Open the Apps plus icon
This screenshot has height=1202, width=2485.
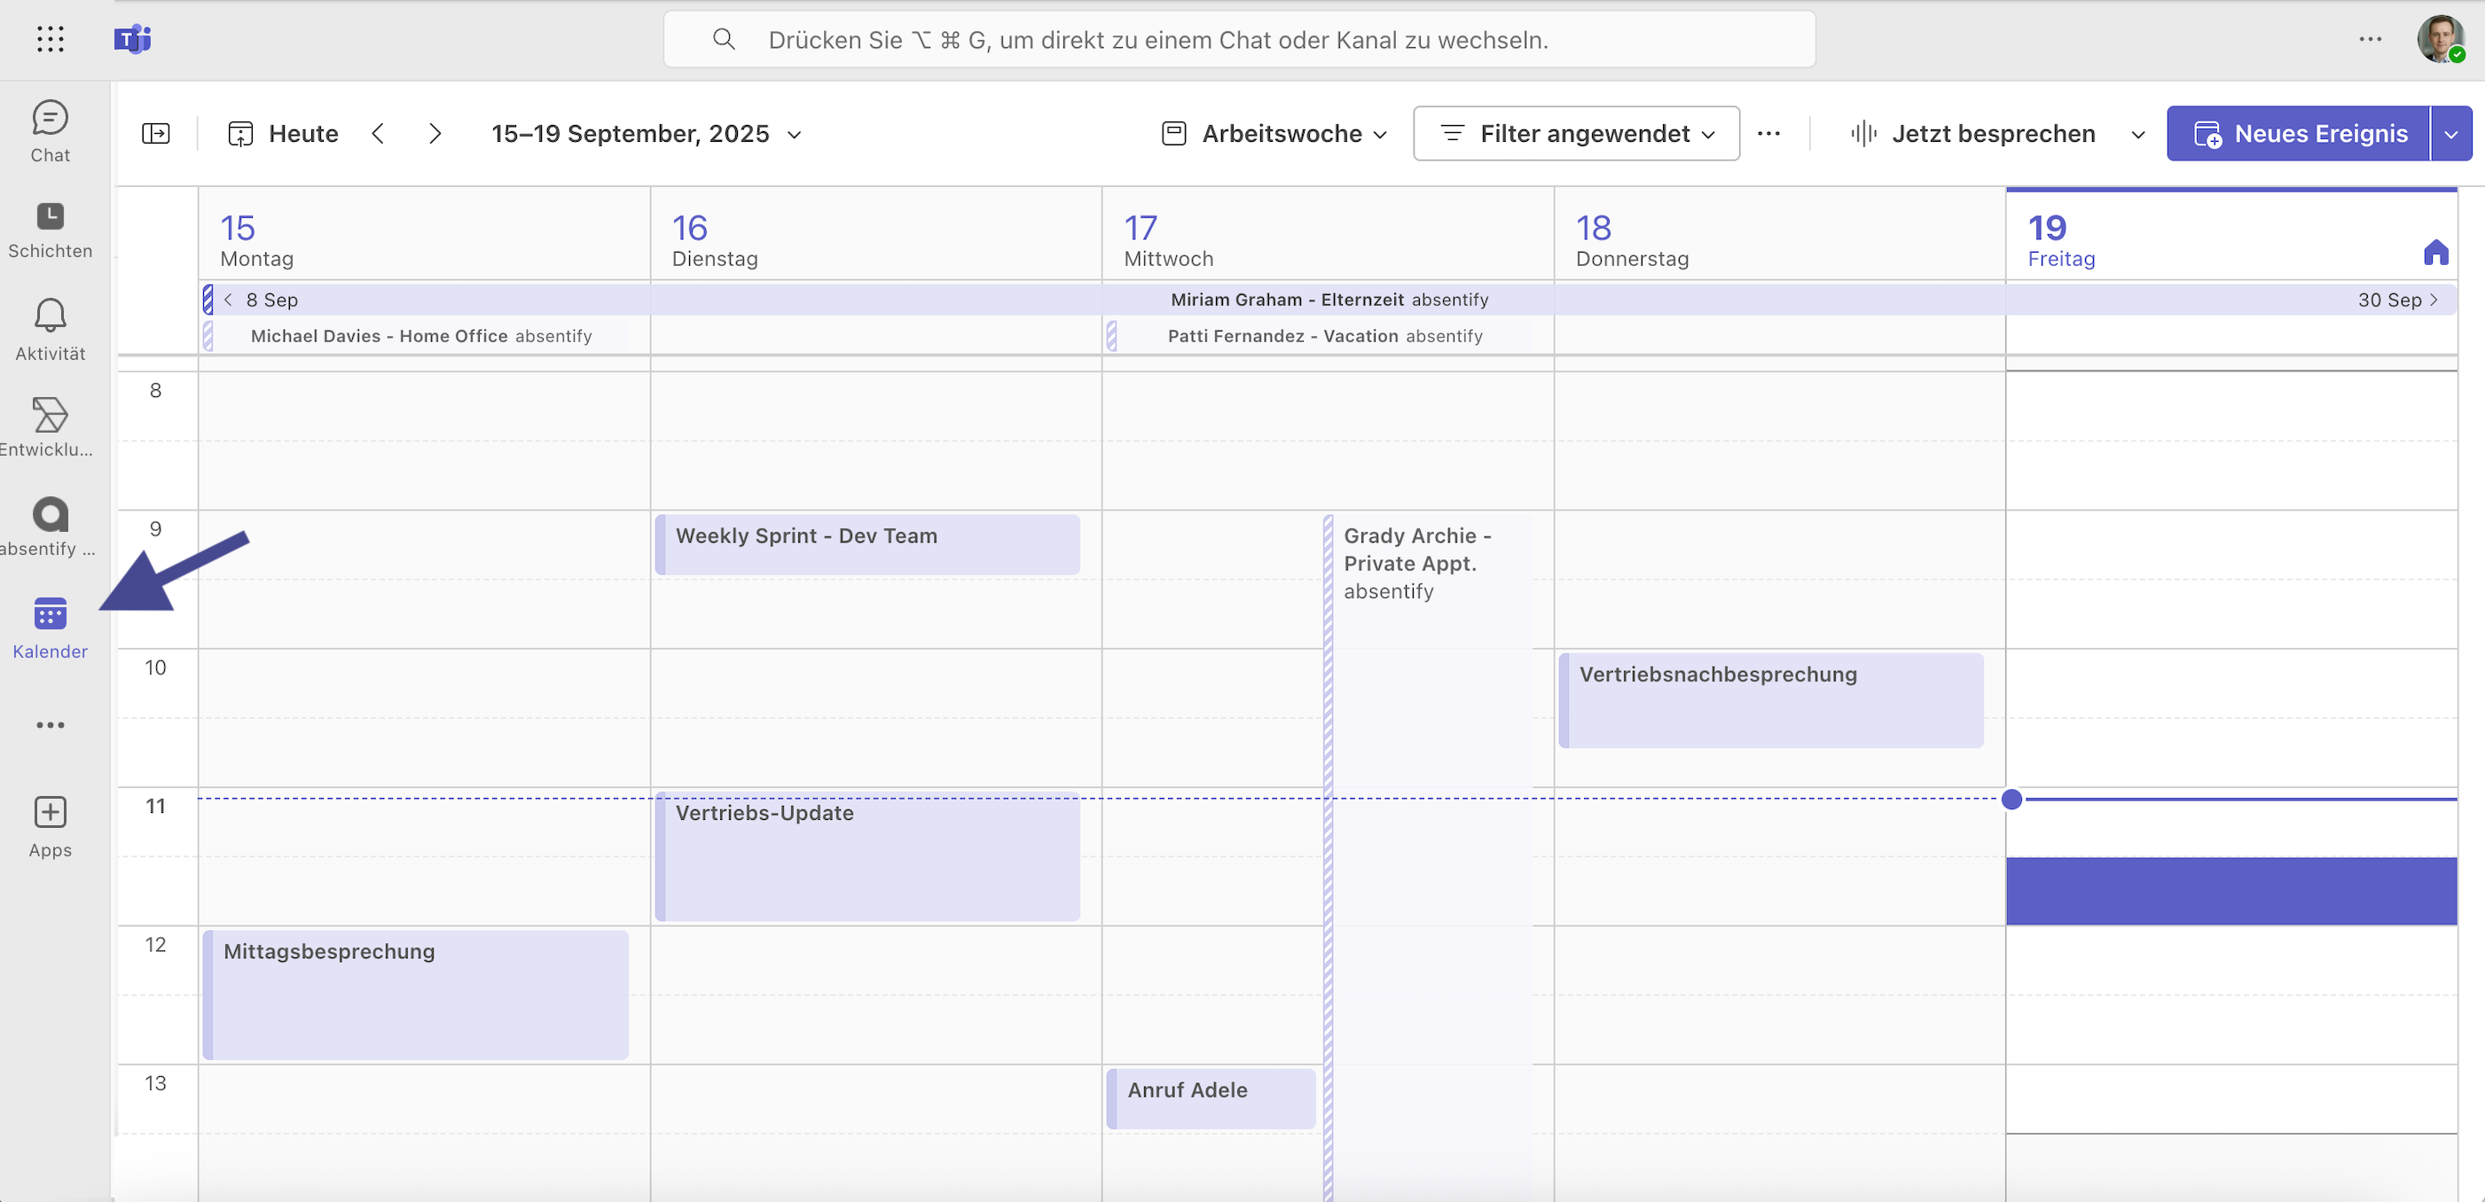pyautogui.click(x=51, y=813)
